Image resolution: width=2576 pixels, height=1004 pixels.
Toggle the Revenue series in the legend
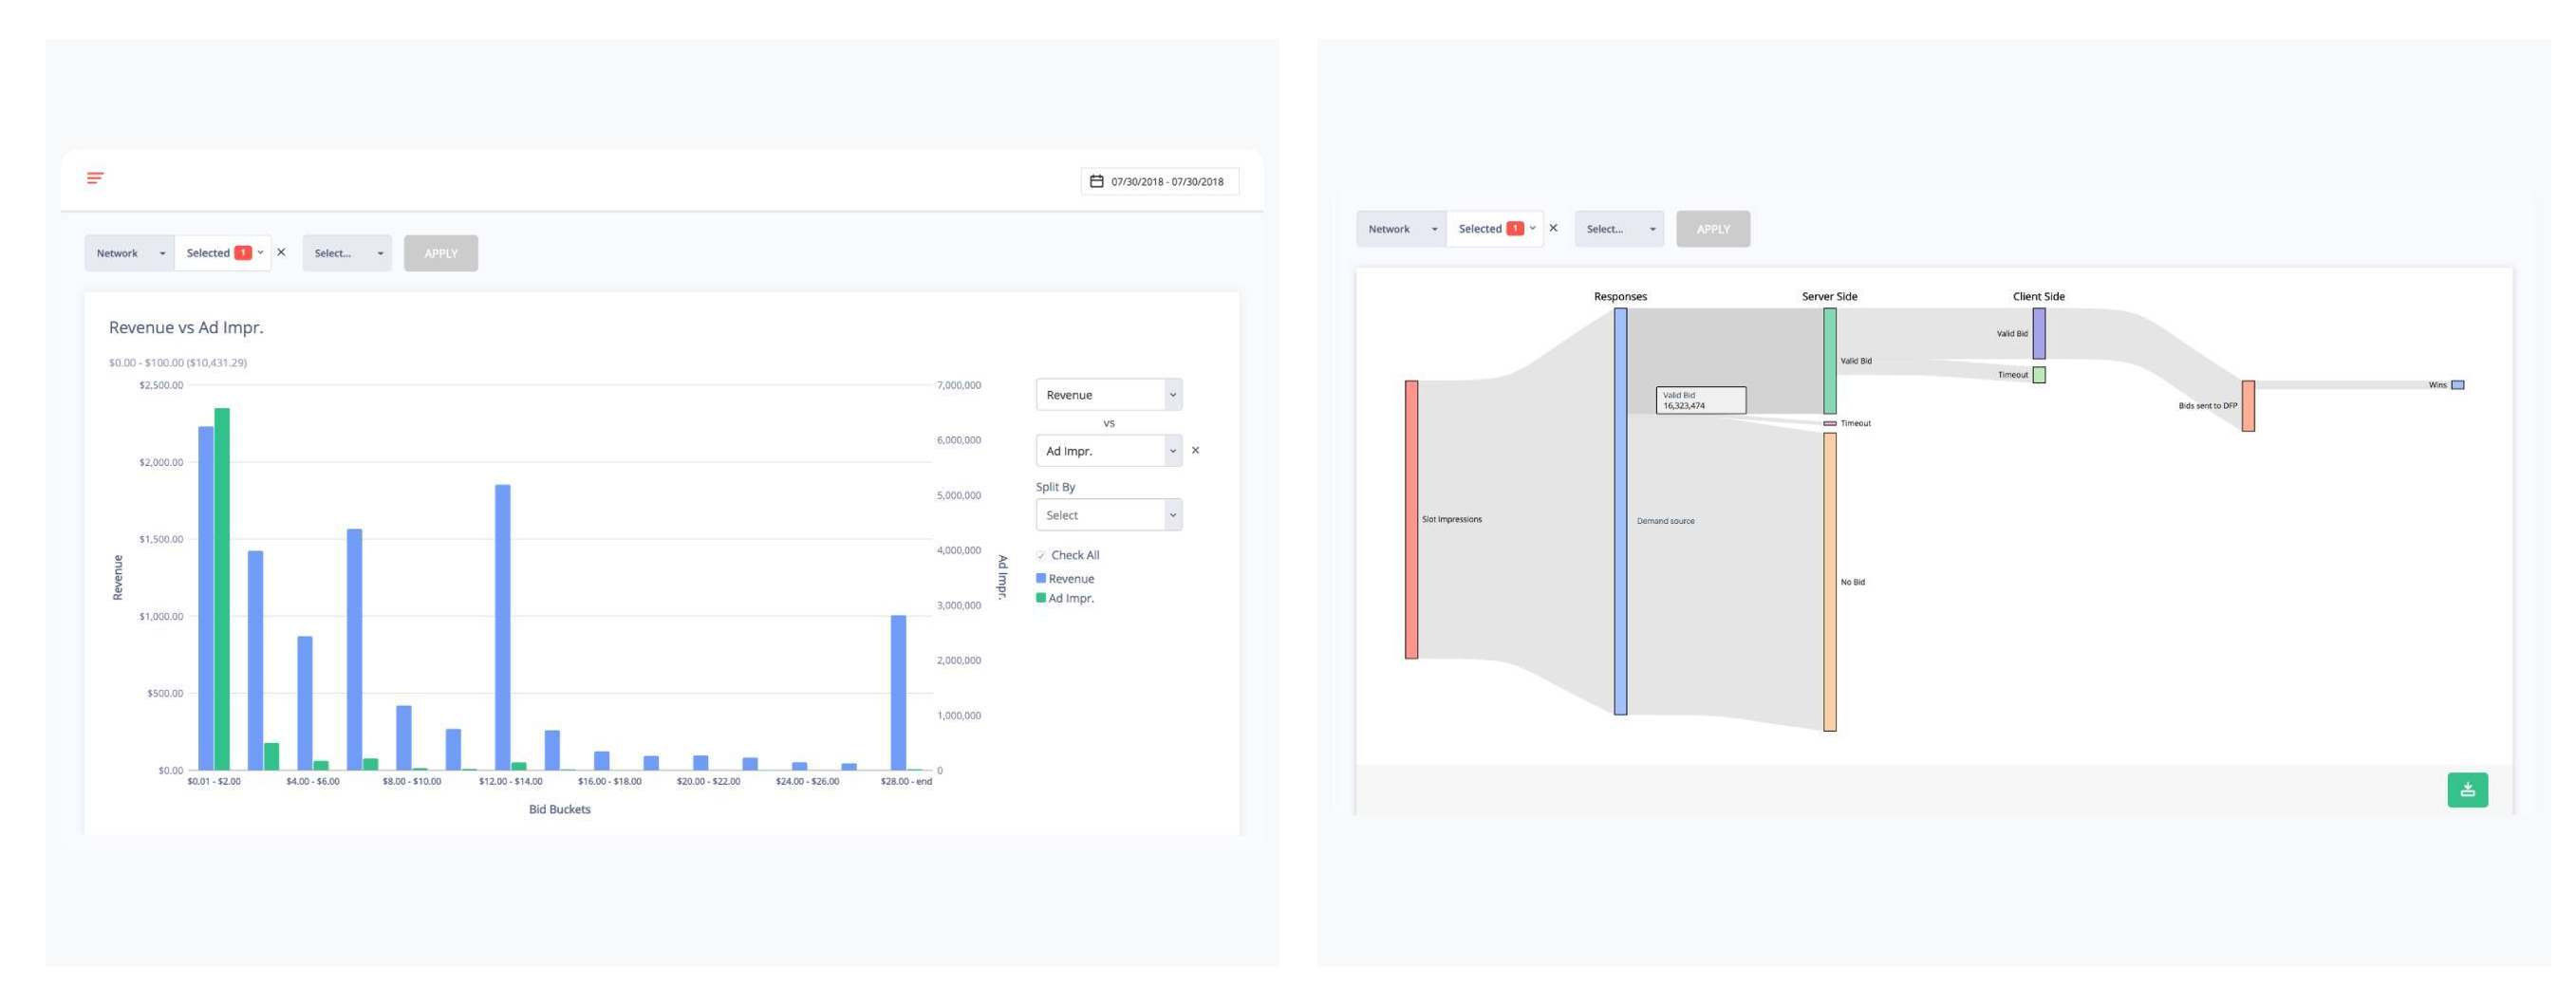1070,578
